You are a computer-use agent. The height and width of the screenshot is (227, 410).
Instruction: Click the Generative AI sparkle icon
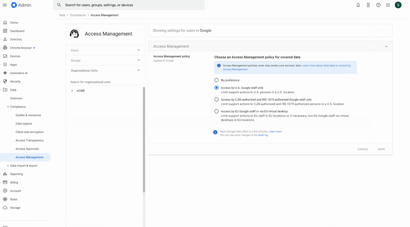[x=5, y=73]
